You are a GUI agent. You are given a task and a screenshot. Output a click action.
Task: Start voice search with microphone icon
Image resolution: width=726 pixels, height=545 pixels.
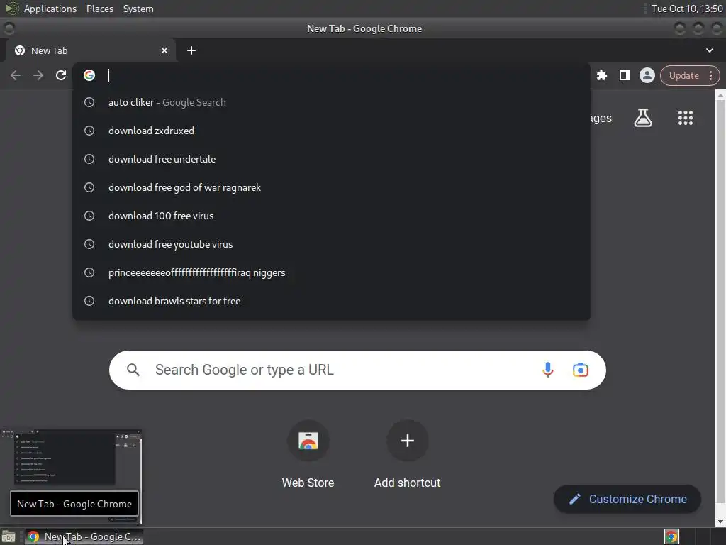coord(548,370)
